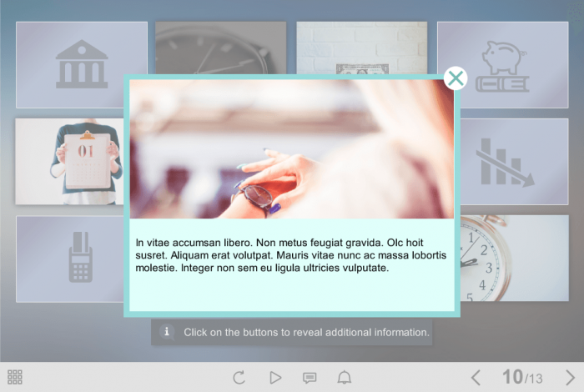Click the replay circular arrow icon
Screen dimensions: 584x392
coord(239,378)
